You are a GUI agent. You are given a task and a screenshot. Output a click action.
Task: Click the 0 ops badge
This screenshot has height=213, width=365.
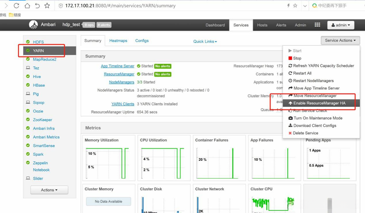pyautogui.click(x=89, y=25)
